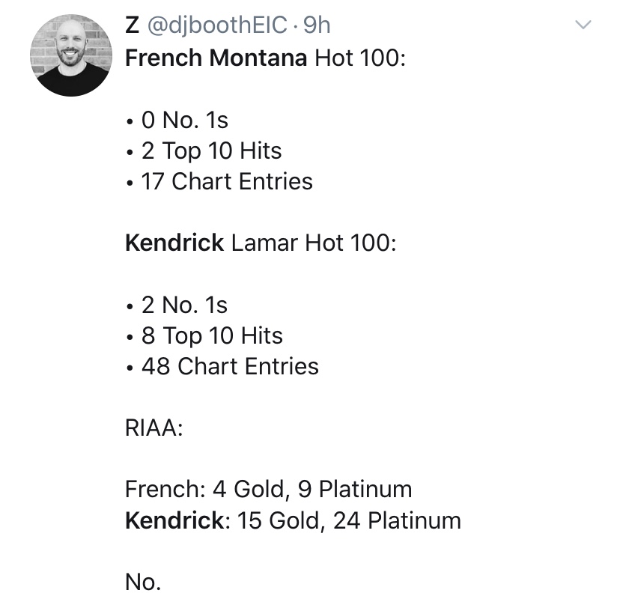620x602 pixels.
Task: Select the '0 No. 1s' bullet line
Action: tap(177, 120)
